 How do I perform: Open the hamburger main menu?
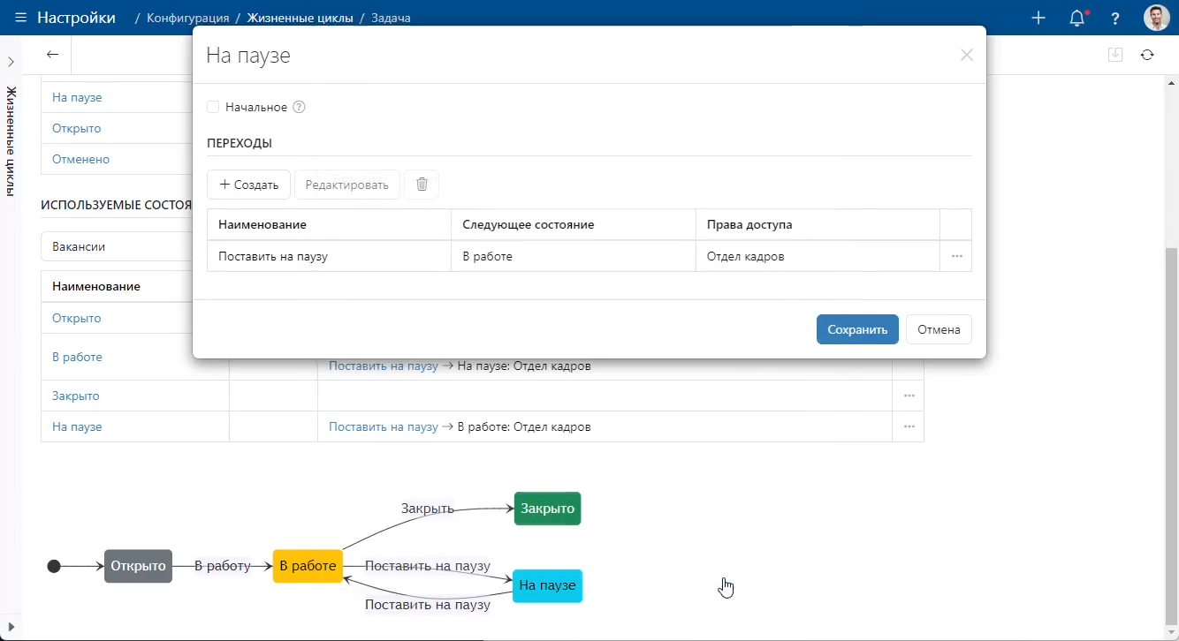click(x=20, y=18)
